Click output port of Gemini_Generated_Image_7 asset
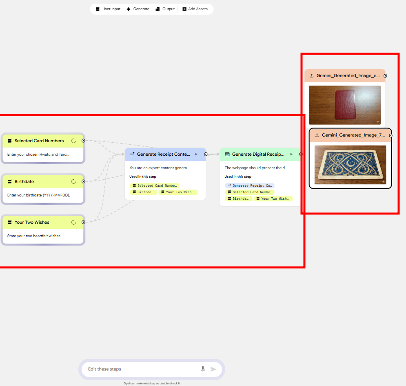 (x=391, y=135)
